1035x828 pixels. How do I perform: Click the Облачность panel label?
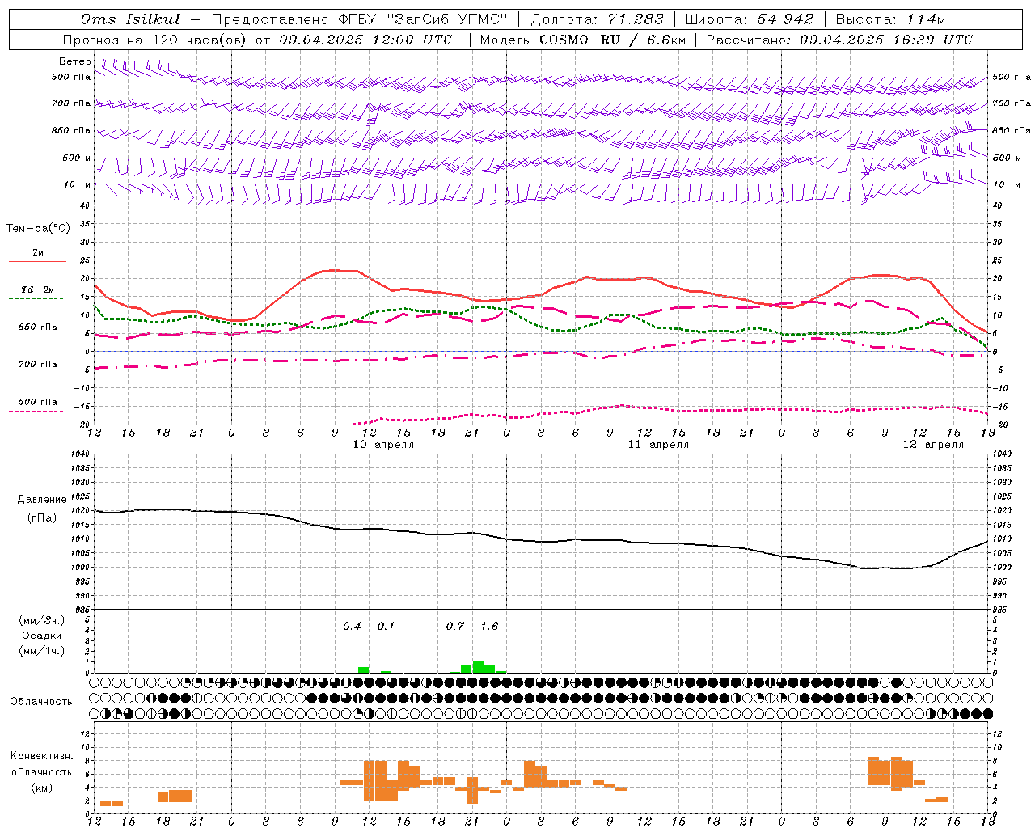pyautogui.click(x=41, y=701)
